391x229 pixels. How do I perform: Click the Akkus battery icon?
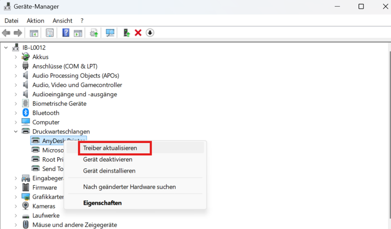coord(26,57)
